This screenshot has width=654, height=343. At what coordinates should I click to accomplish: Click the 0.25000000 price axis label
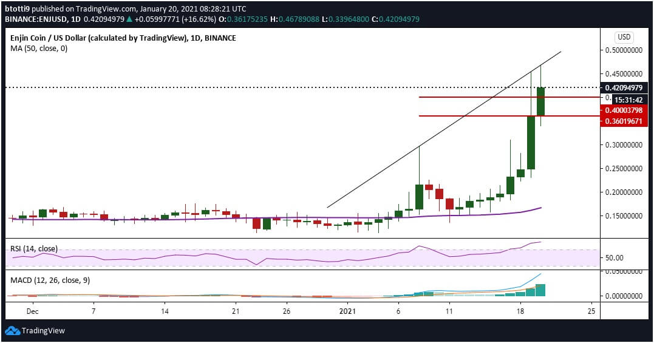pos(624,168)
